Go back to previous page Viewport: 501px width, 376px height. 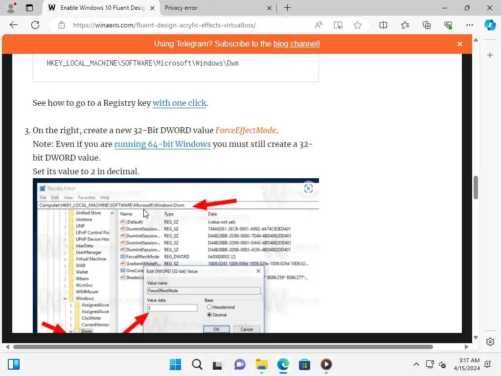[14, 25]
